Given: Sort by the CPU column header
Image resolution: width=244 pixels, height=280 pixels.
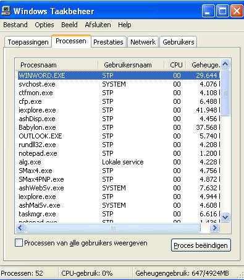Looking at the screenshot, I should (175, 65).
